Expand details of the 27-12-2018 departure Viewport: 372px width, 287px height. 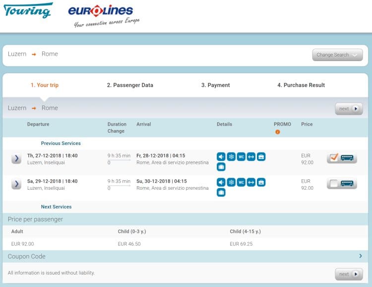tap(16, 158)
